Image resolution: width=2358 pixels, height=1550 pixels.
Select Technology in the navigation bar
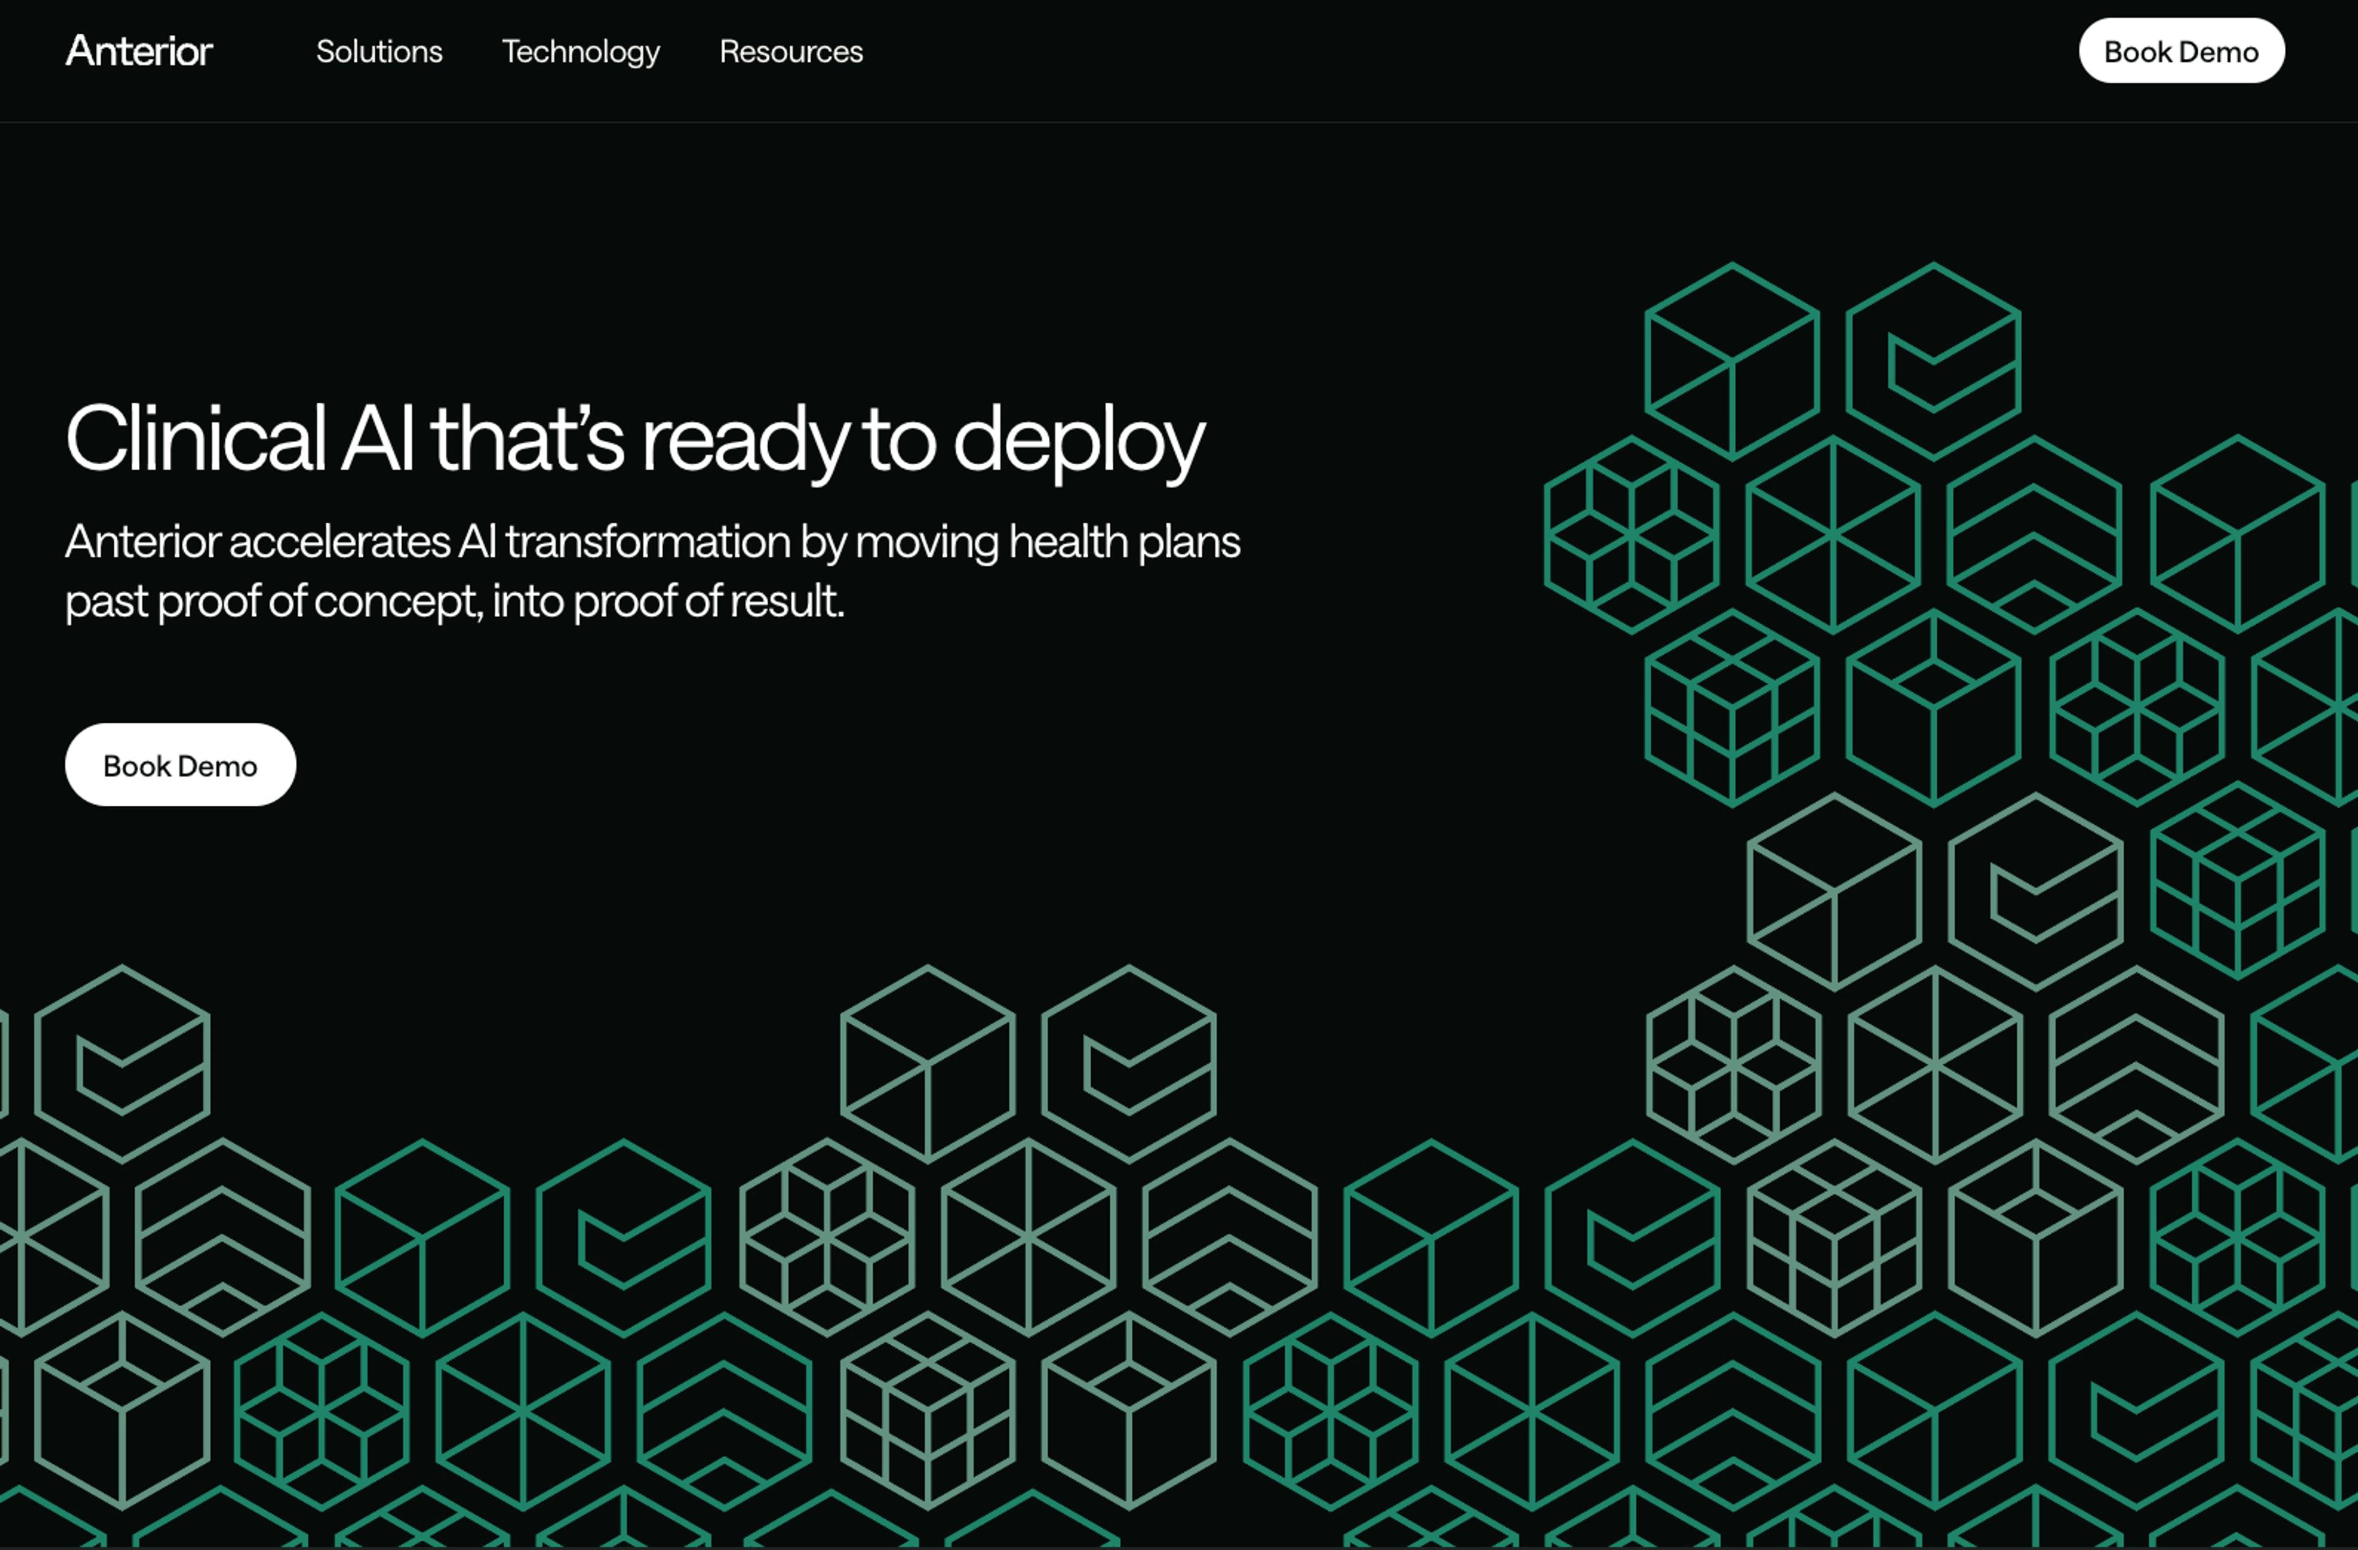pos(580,52)
